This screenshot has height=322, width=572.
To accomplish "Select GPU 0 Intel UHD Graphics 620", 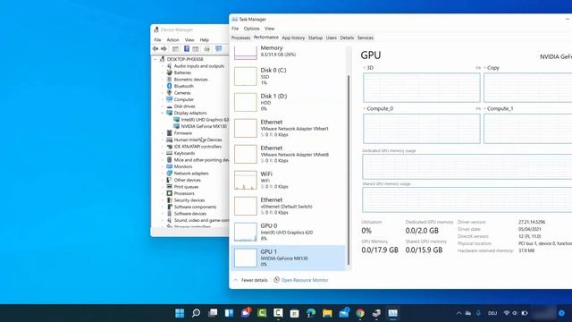I will point(288,232).
